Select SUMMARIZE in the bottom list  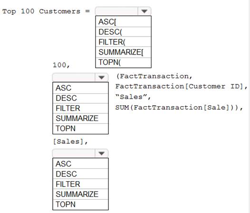[80, 194]
